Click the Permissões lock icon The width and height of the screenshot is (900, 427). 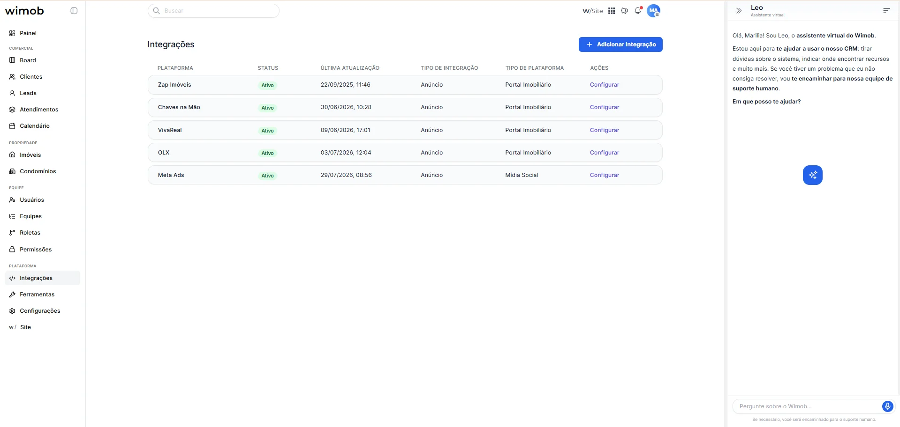12,250
